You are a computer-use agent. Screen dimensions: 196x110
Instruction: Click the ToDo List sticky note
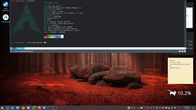(x=180, y=71)
